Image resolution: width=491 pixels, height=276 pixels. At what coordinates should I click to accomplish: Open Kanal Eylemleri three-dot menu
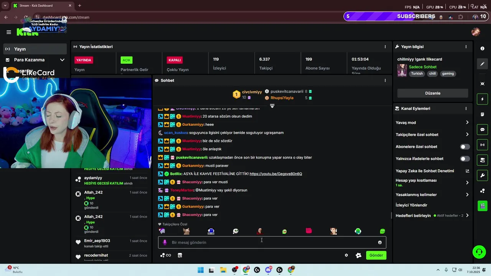click(466, 108)
